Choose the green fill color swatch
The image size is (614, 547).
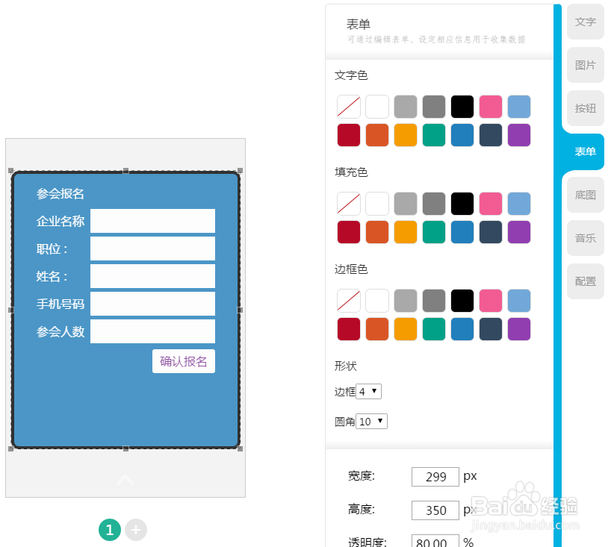433,232
